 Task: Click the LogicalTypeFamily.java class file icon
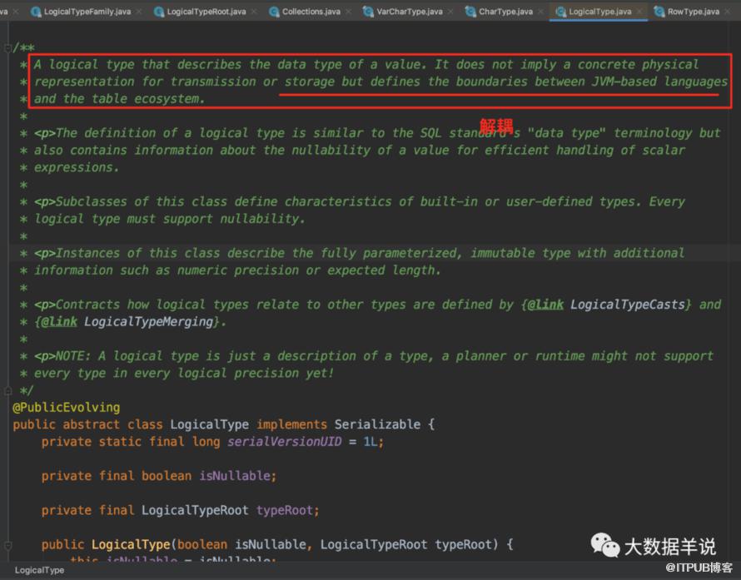click(x=36, y=12)
